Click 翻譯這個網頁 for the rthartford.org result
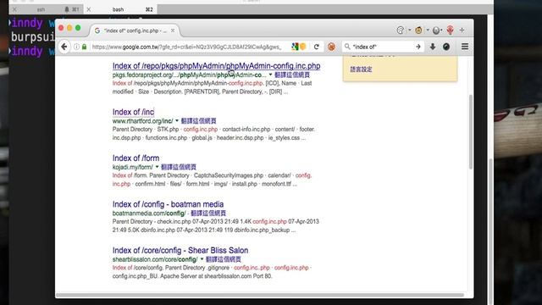542x305 pixels. click(x=198, y=120)
